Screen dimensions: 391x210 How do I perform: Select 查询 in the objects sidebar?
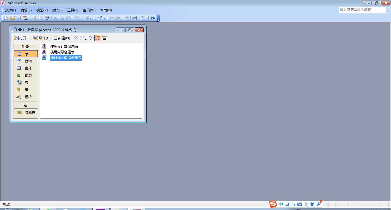click(x=26, y=61)
